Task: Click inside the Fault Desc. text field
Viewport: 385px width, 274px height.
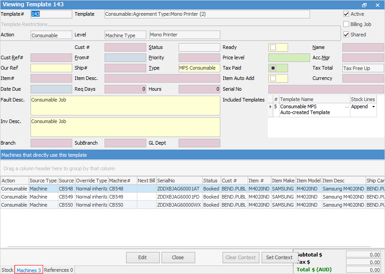Action: 125,106
